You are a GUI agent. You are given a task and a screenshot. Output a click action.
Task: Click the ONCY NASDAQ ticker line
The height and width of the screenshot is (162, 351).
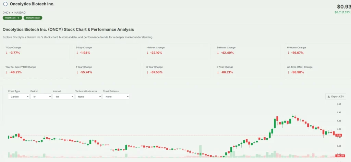point(14,13)
